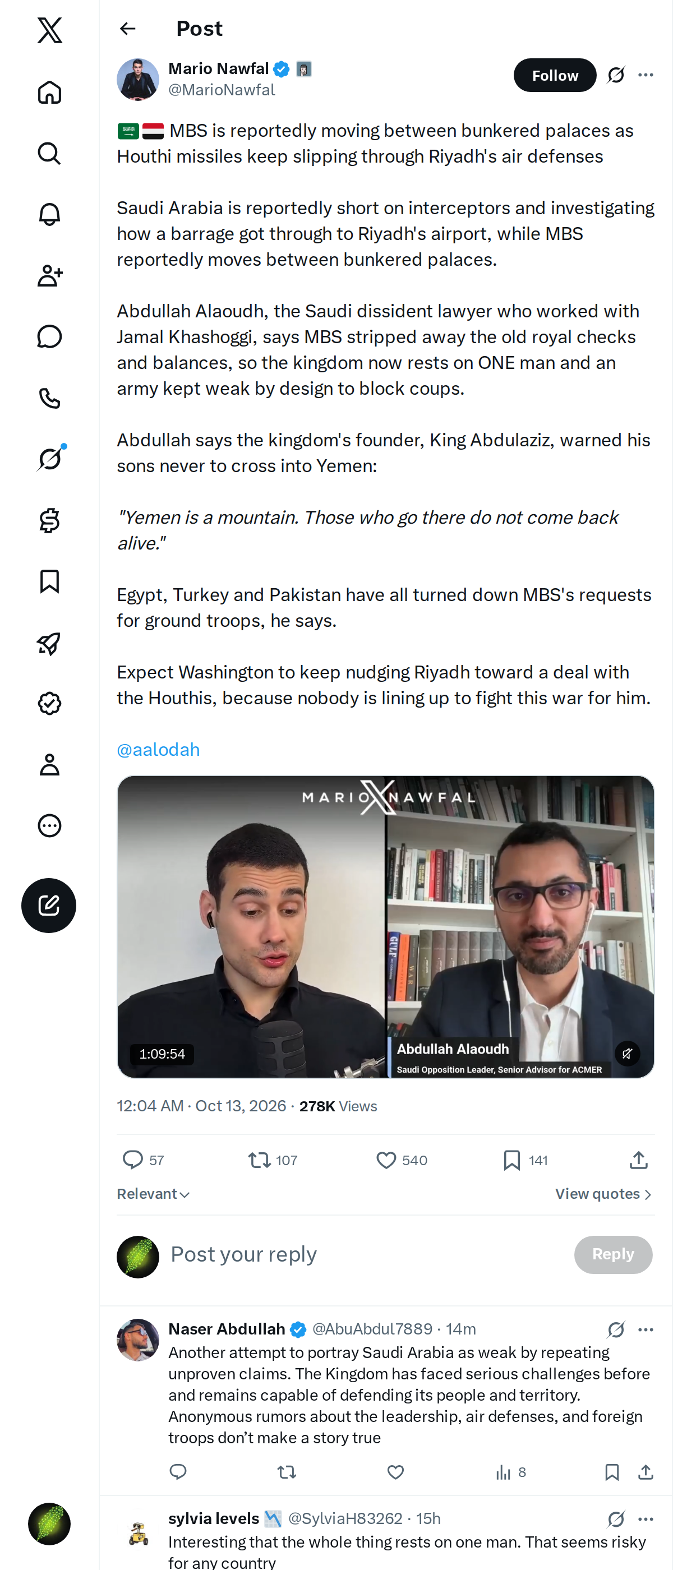The width and height of the screenshot is (673, 1570).
Task: Go back using the arrow beside Post
Action: pos(128,29)
